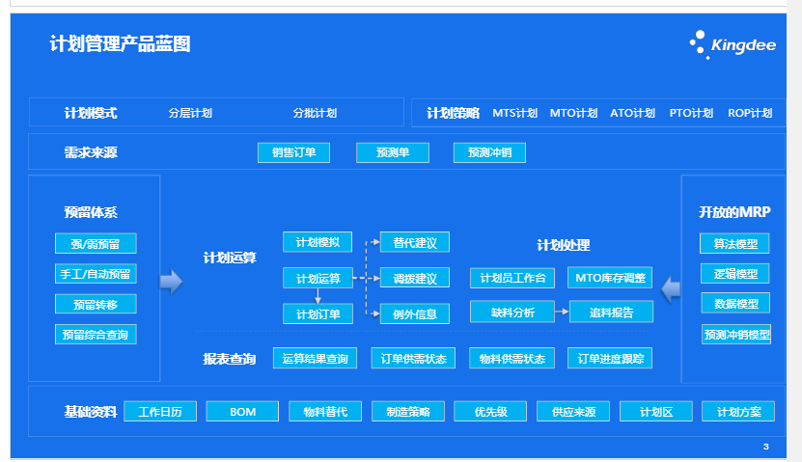This screenshot has height=462, width=802.
Task: Open the 计划模拟 box
Action: pyautogui.click(x=318, y=242)
